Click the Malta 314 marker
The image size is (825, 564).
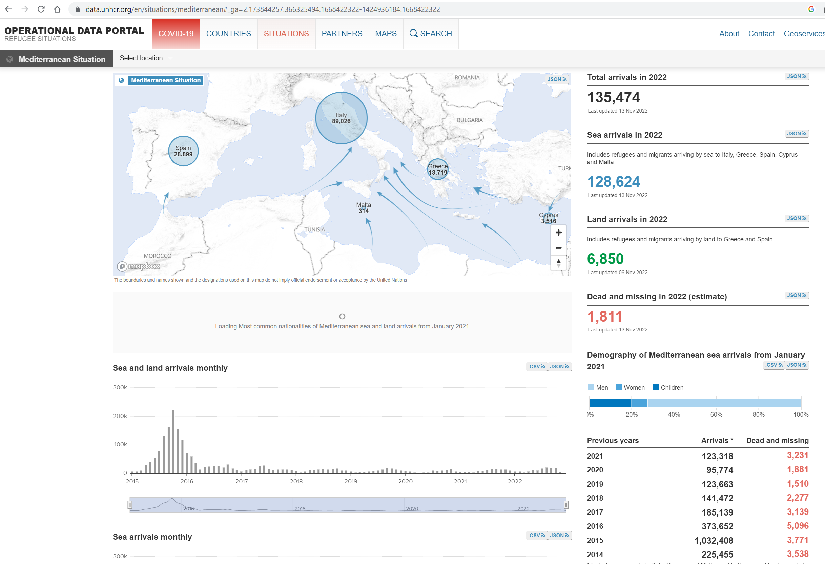pos(364,208)
